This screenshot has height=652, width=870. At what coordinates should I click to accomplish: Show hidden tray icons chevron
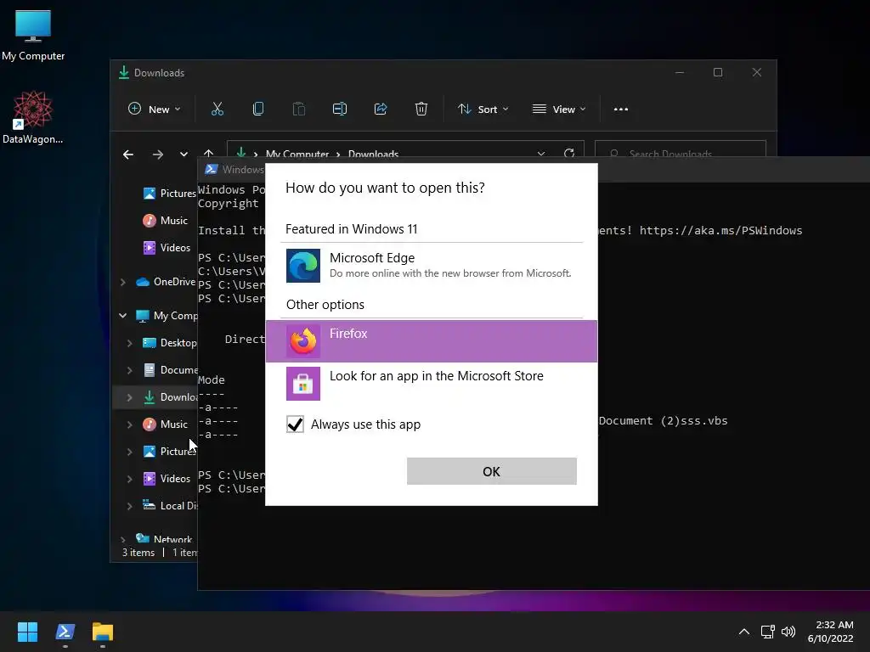744,632
